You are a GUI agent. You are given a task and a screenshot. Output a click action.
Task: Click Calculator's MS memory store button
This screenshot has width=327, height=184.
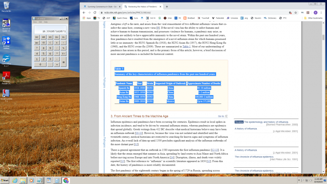coord(50,37)
